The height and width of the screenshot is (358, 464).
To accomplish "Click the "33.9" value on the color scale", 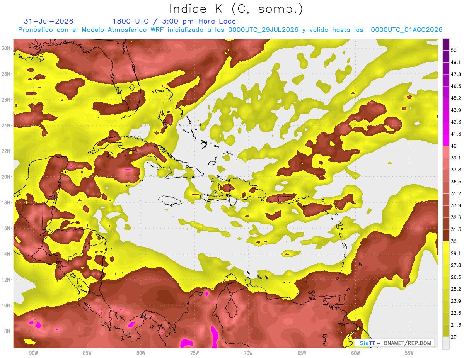I will [456, 205].
